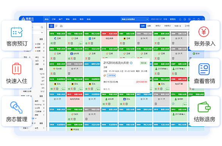Enable the 会员 checkbox in sidebar
The height and width of the screenshot is (146, 222).
33,128
